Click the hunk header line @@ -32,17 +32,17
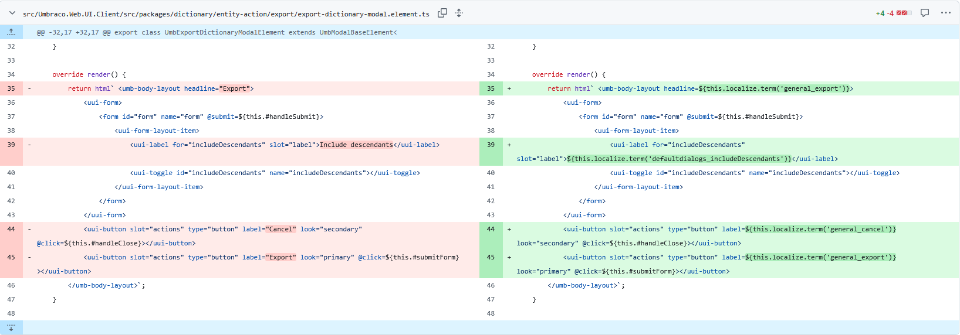The image size is (960, 335). click(217, 32)
